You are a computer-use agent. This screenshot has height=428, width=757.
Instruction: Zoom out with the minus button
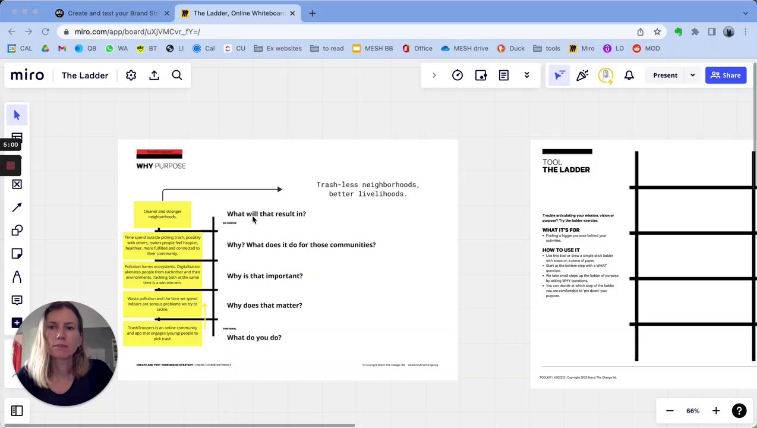pos(670,411)
